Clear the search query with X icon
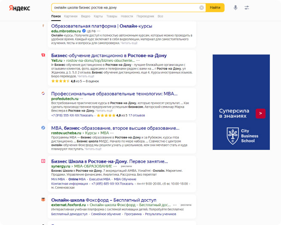 pyautogui.click(x=202, y=8)
